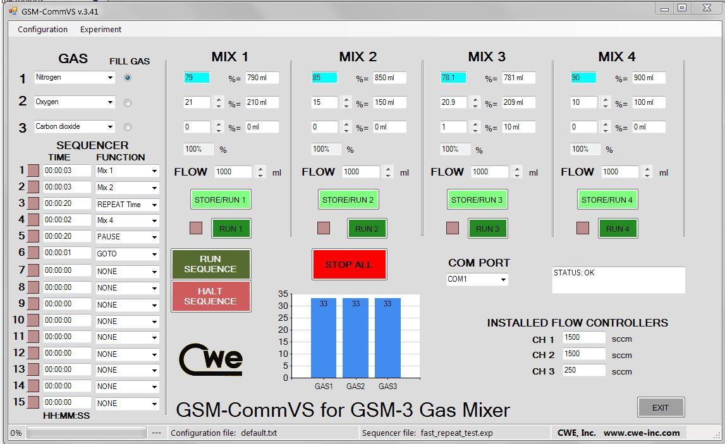
Task: Open the Experiment menu
Action: [x=101, y=29]
